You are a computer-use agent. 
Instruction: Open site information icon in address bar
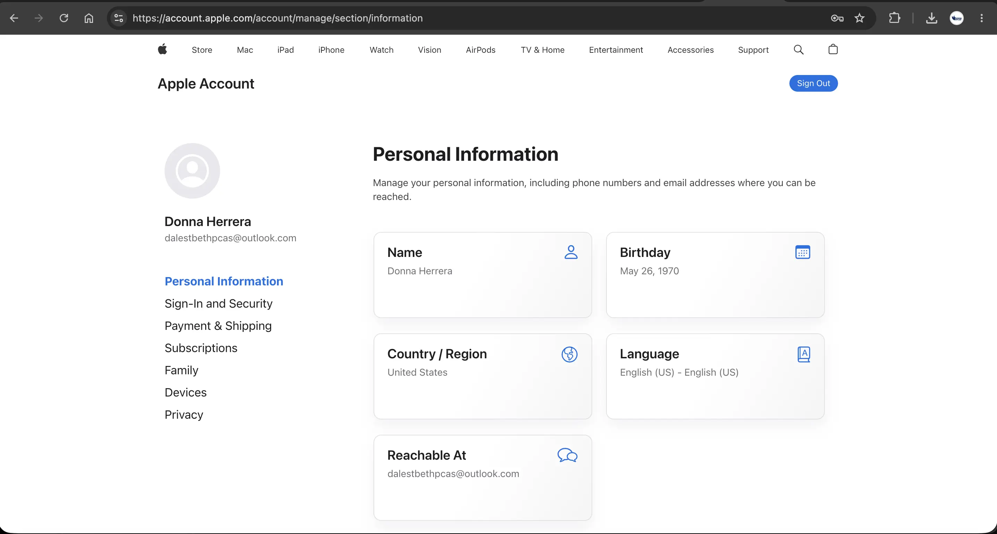(119, 18)
